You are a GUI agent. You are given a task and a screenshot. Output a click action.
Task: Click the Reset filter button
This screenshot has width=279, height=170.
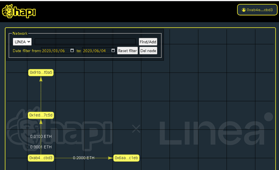click(128, 51)
